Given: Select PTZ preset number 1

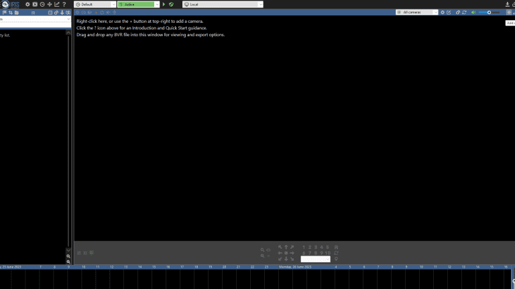Looking at the screenshot, I should point(304,248).
